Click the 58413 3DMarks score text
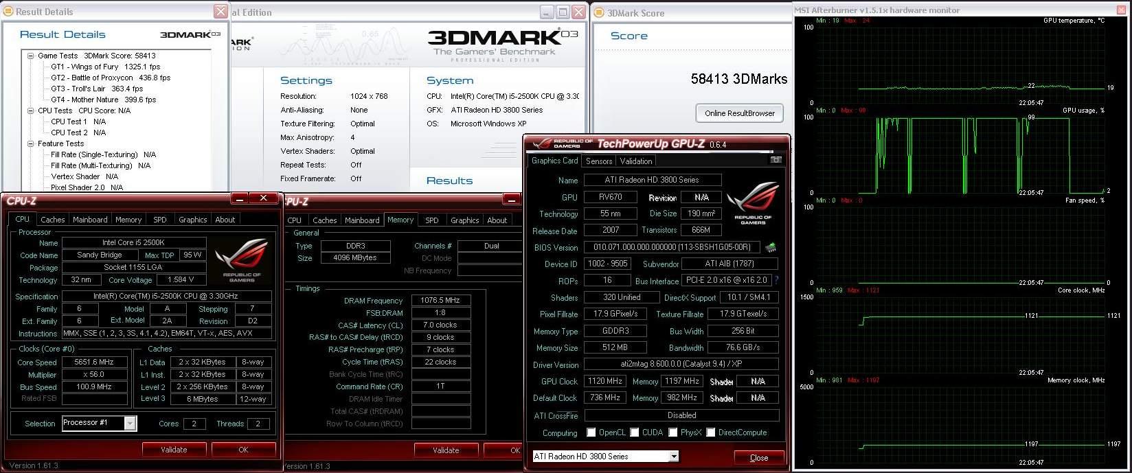1132x473 pixels. coord(739,79)
